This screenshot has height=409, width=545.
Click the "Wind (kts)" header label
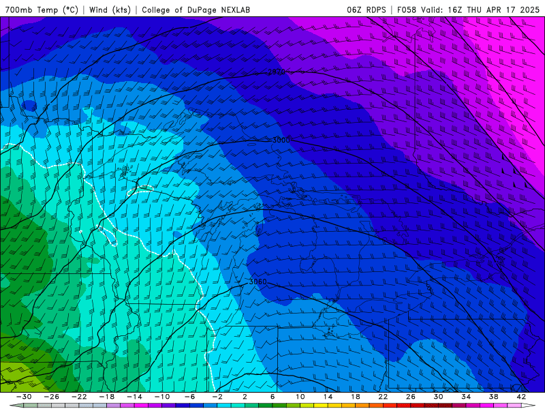click(110, 10)
